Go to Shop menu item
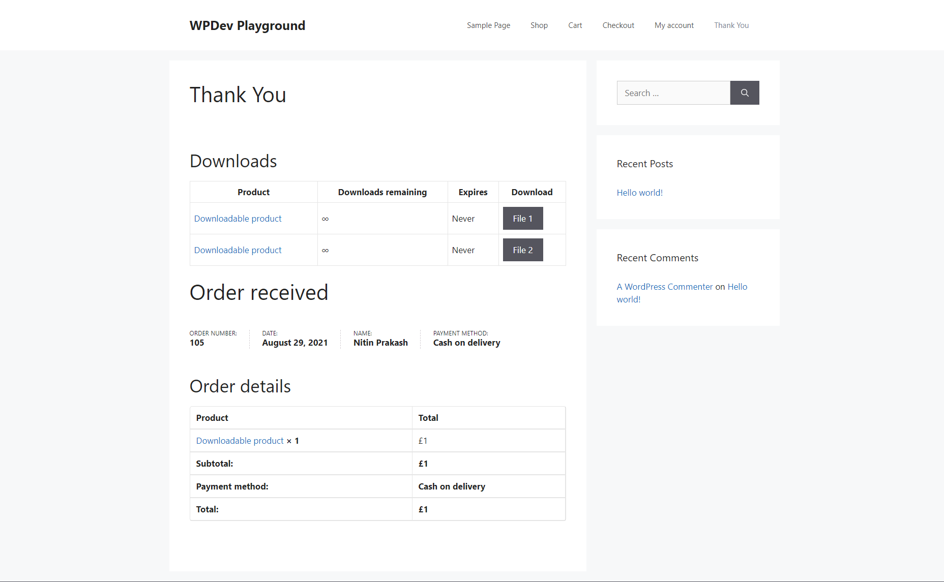The width and height of the screenshot is (944, 582). [x=539, y=25]
